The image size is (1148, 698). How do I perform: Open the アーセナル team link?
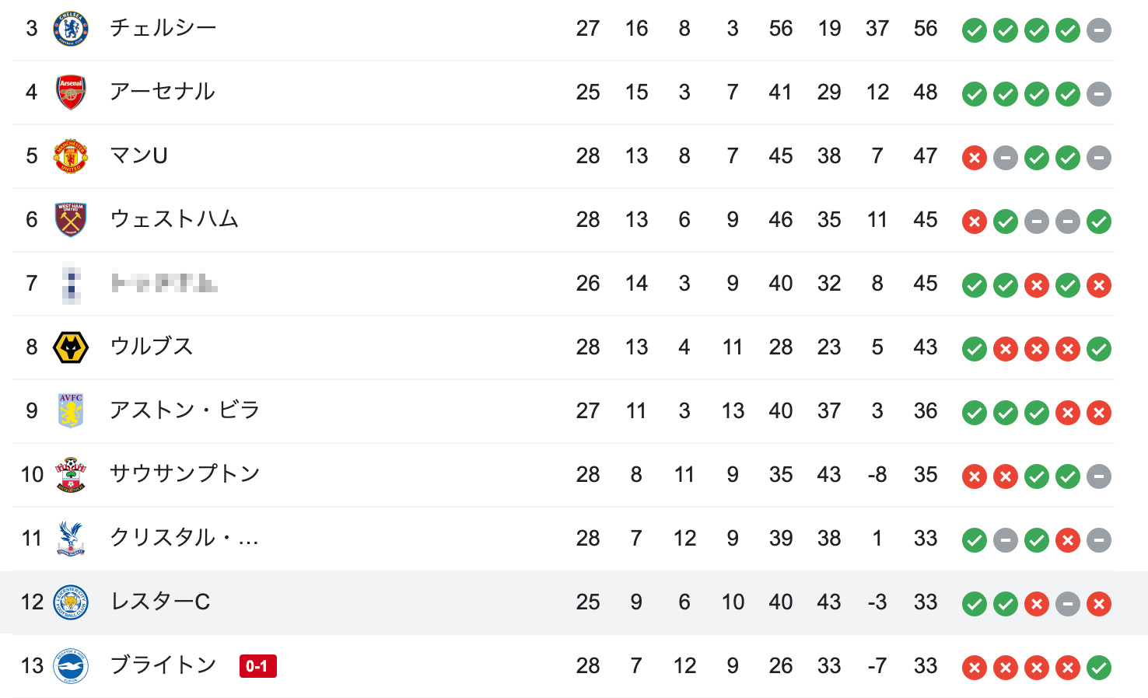pos(162,92)
